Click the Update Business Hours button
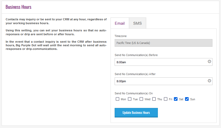221x128 pixels. [136, 113]
